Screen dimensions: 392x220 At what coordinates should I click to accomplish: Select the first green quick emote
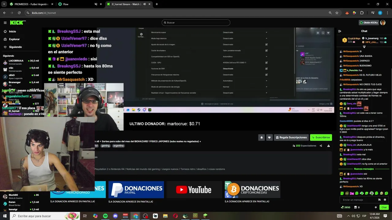point(342,193)
